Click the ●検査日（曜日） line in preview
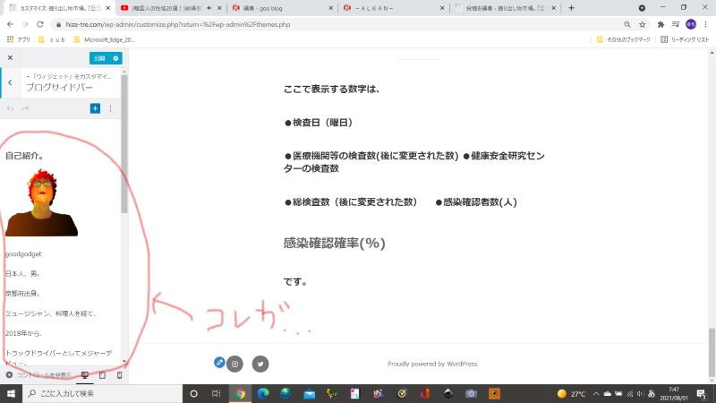716x403 pixels. [x=319, y=123]
